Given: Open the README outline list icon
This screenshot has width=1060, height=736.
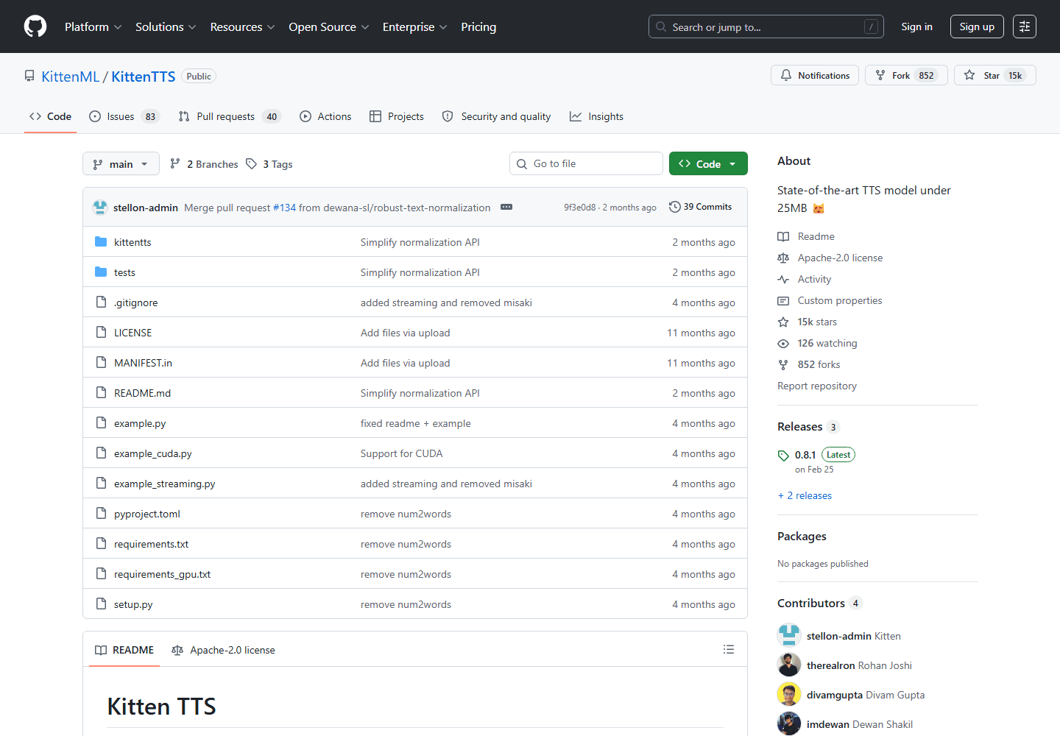Looking at the screenshot, I should click(729, 649).
